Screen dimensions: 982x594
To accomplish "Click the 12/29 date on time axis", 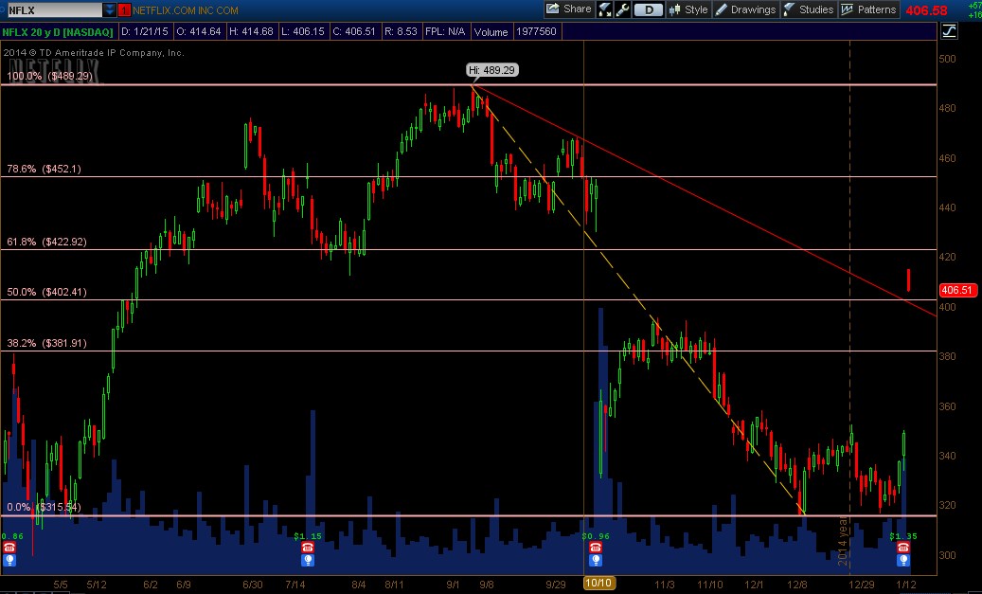I will tap(861, 585).
